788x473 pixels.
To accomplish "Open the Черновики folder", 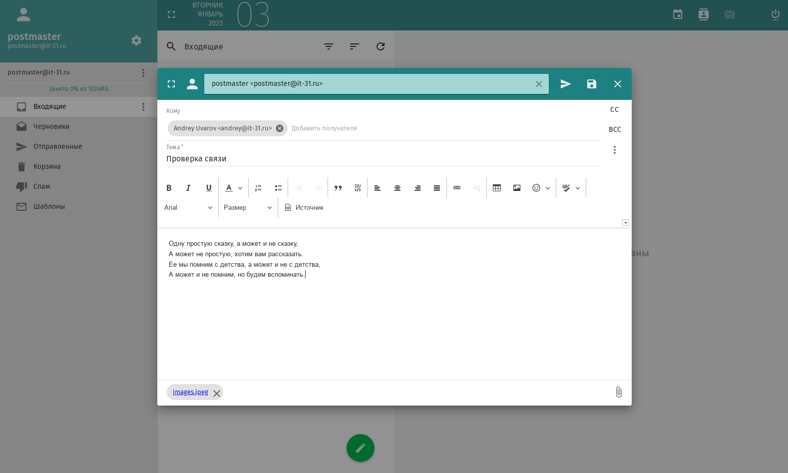I will coord(78,127).
